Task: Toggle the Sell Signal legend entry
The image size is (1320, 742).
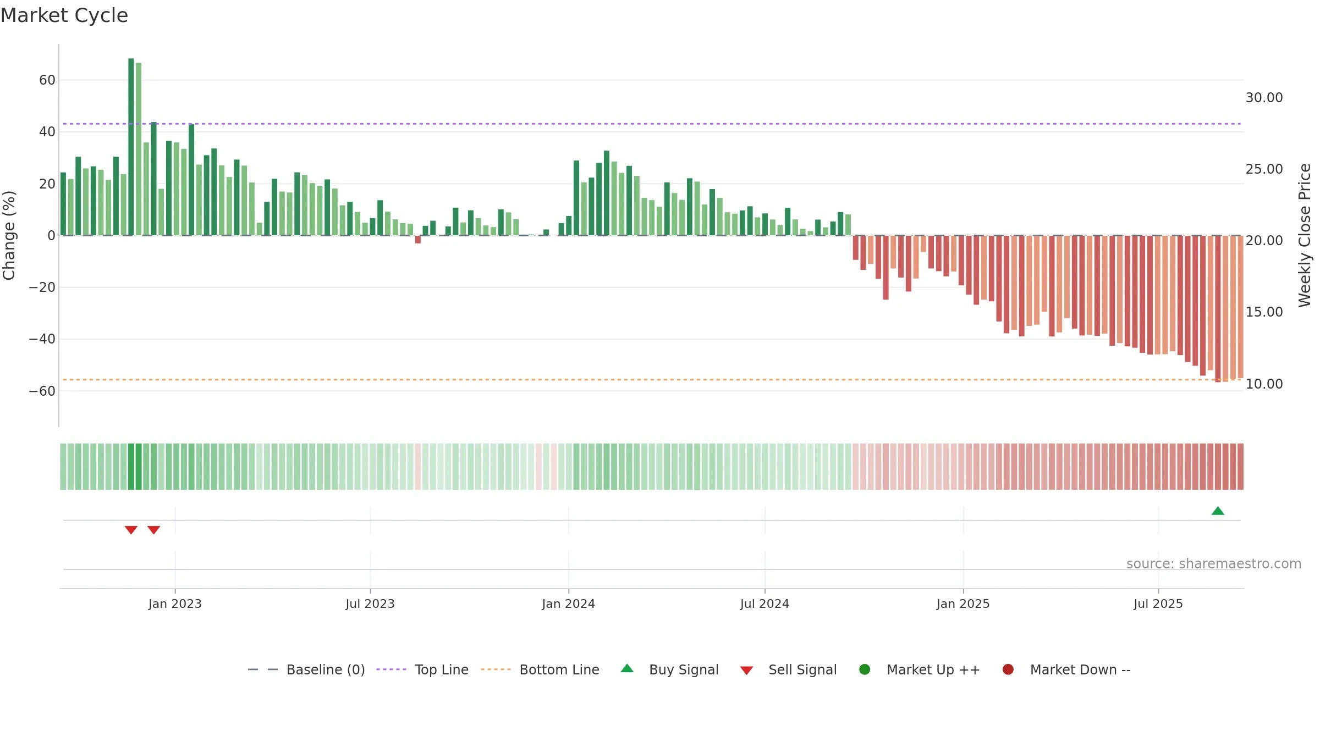Action: click(x=788, y=669)
